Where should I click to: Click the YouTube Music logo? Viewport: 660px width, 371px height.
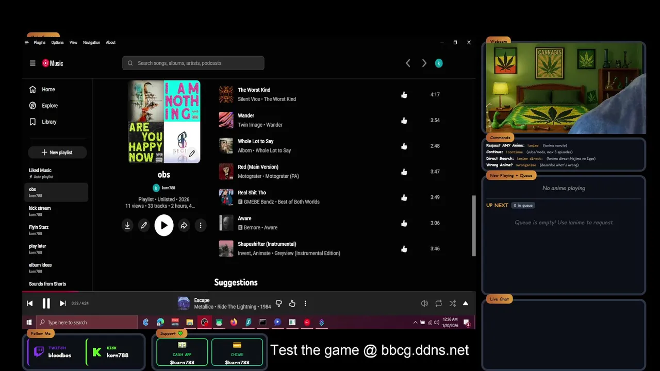click(x=53, y=63)
